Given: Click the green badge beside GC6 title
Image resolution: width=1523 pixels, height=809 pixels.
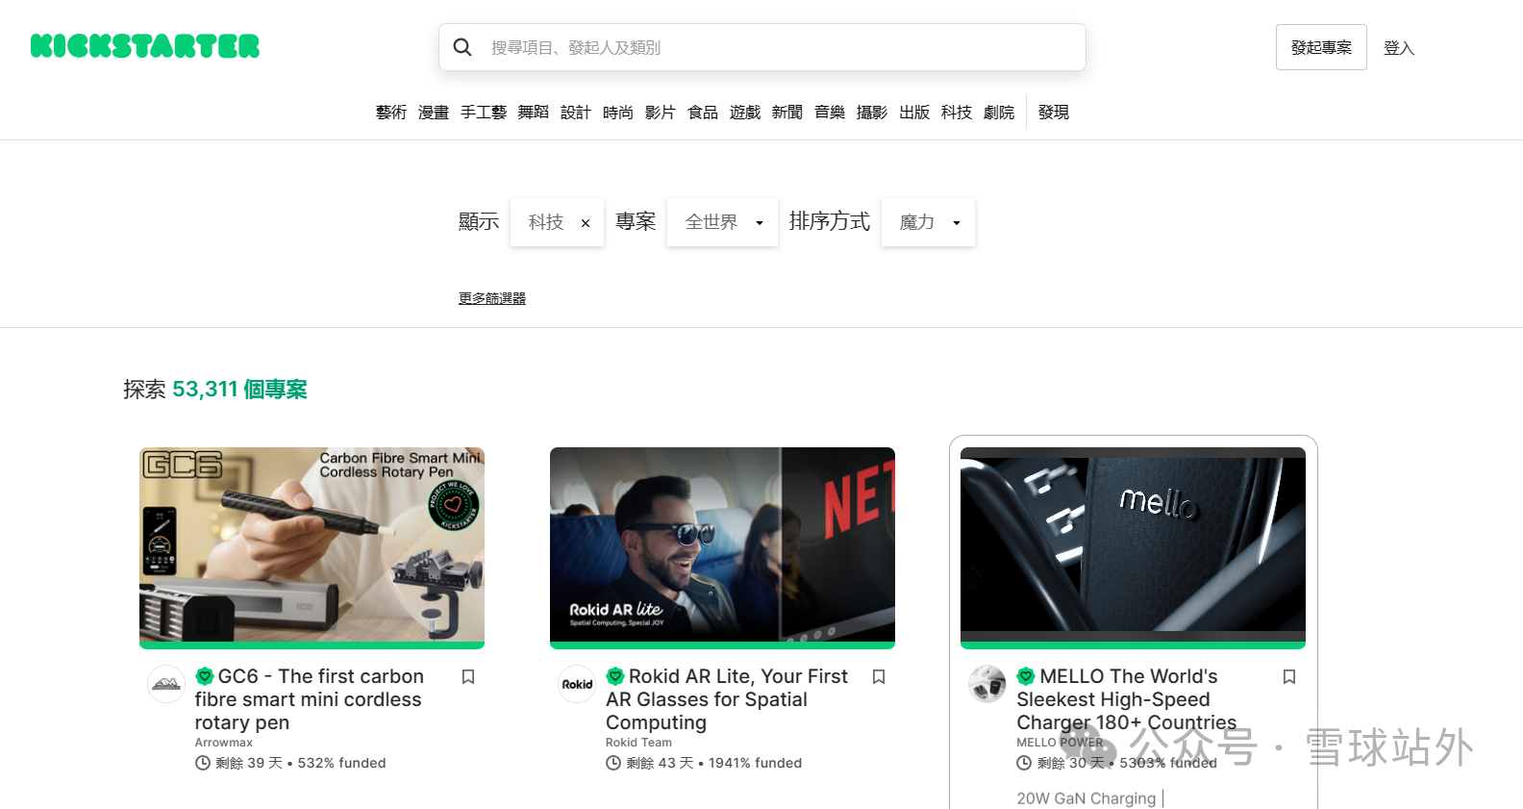Looking at the screenshot, I should 205,676.
